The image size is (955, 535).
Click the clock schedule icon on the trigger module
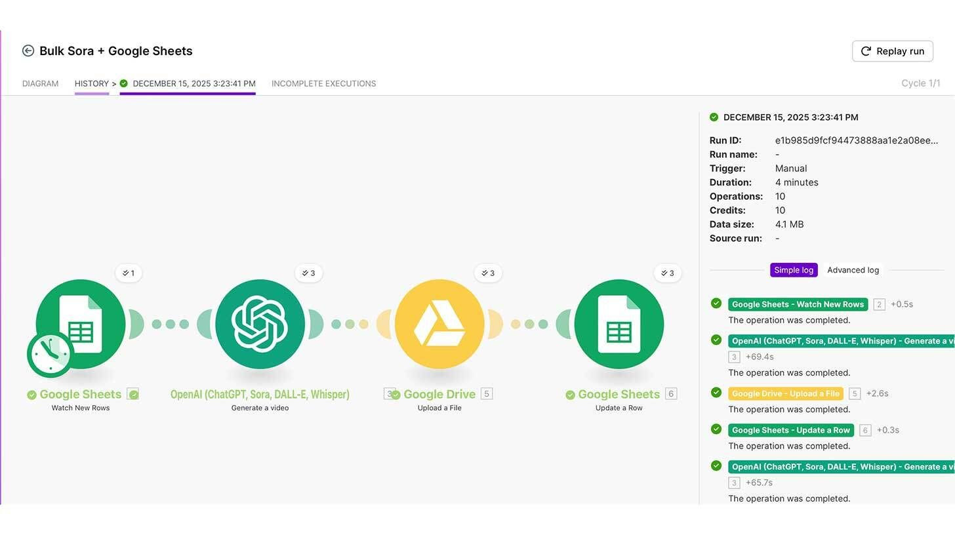50,354
